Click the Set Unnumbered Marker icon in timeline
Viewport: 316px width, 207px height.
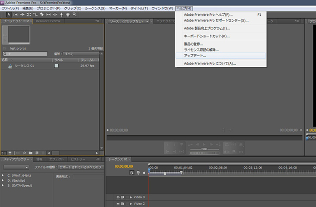[x=144, y=173]
